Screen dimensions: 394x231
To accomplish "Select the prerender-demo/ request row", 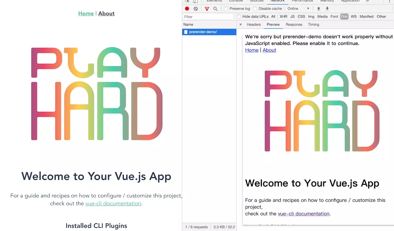I will 209,32.
